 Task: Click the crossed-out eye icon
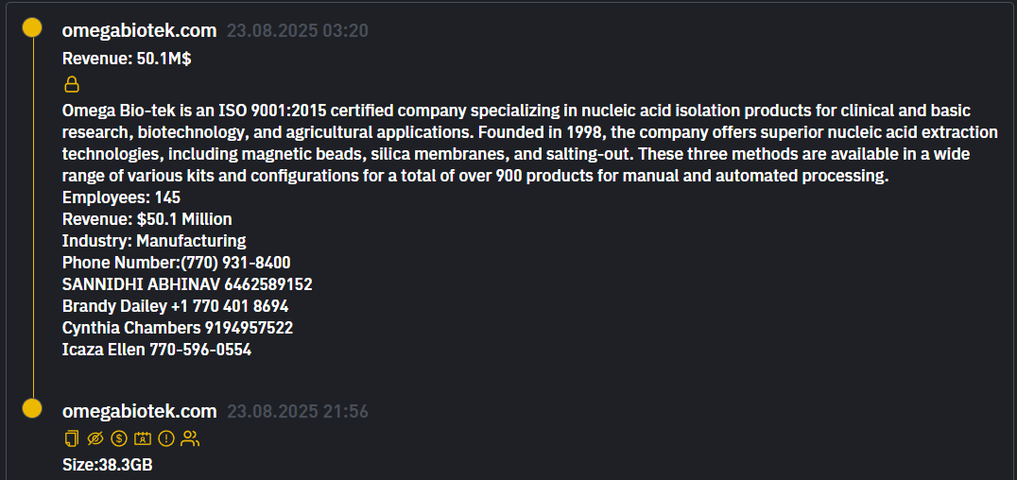pos(95,438)
